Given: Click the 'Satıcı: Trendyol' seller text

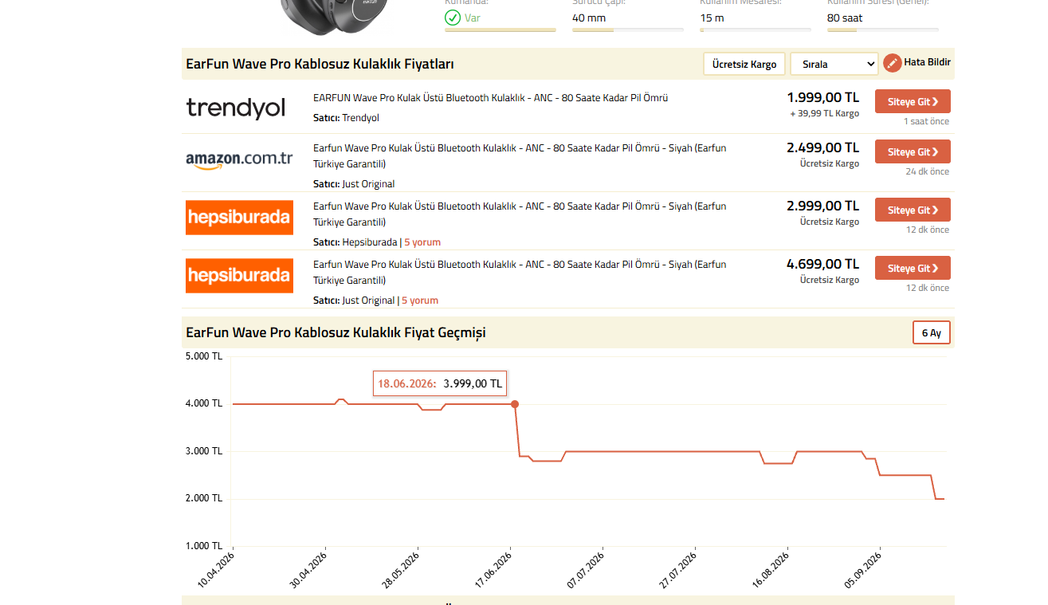Looking at the screenshot, I should point(346,118).
